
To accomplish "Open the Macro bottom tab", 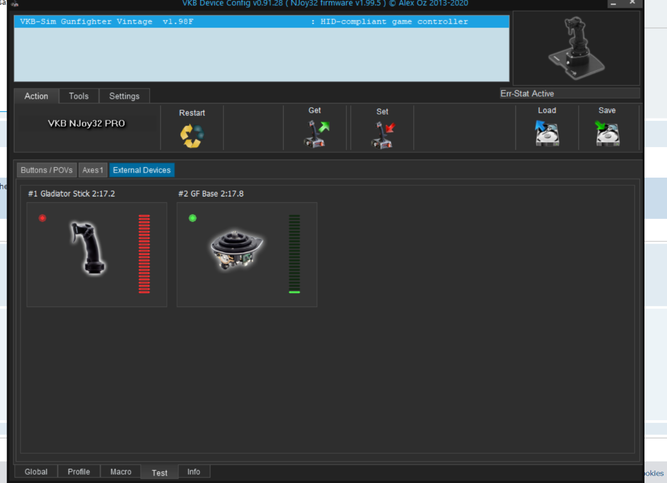I will point(121,472).
